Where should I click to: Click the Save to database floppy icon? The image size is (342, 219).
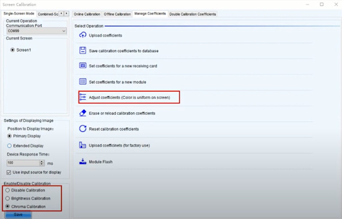[x=83, y=50]
